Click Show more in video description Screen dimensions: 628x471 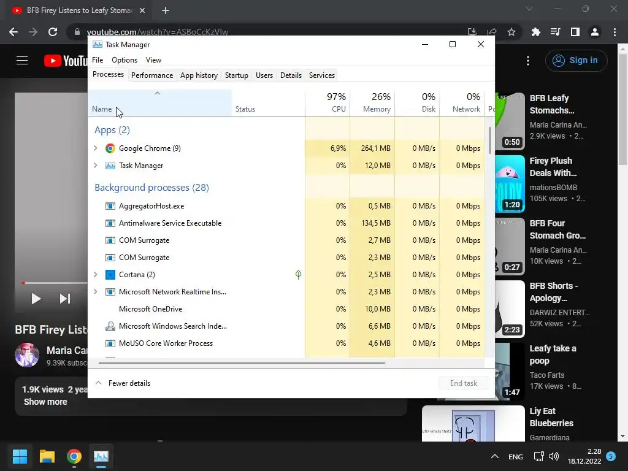tap(45, 402)
